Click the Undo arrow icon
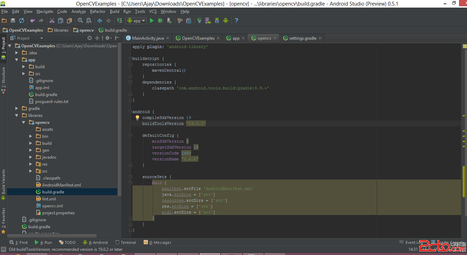 pos(32,21)
